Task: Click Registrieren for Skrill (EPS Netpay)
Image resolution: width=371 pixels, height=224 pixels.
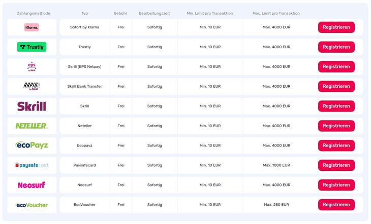Action: (x=336, y=67)
